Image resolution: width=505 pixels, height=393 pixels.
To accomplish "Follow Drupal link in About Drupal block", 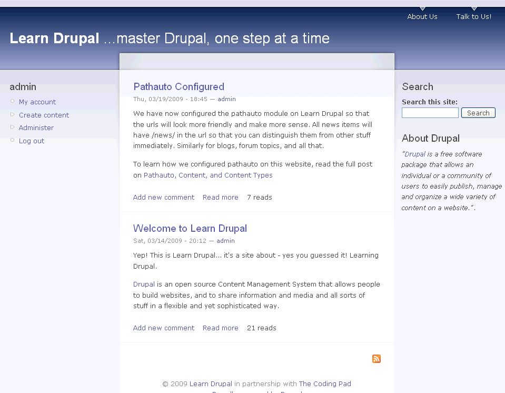I will (415, 154).
